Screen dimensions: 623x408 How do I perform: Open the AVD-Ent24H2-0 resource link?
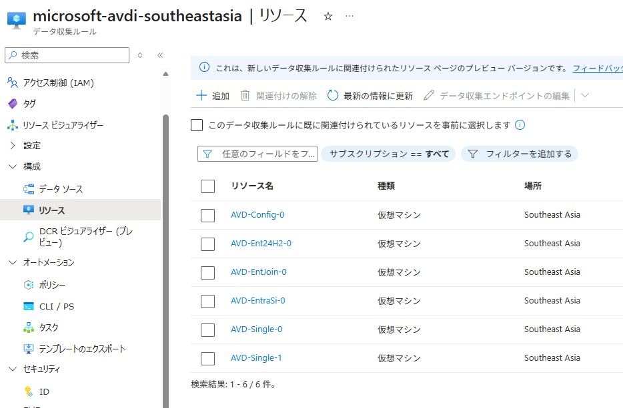pos(261,244)
